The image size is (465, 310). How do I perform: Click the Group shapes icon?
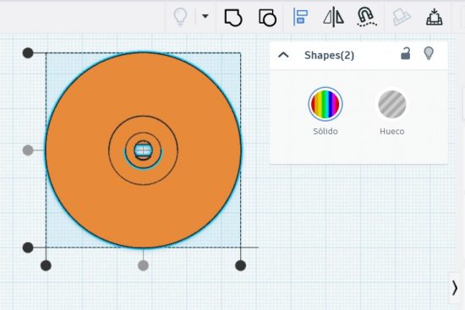(233, 18)
